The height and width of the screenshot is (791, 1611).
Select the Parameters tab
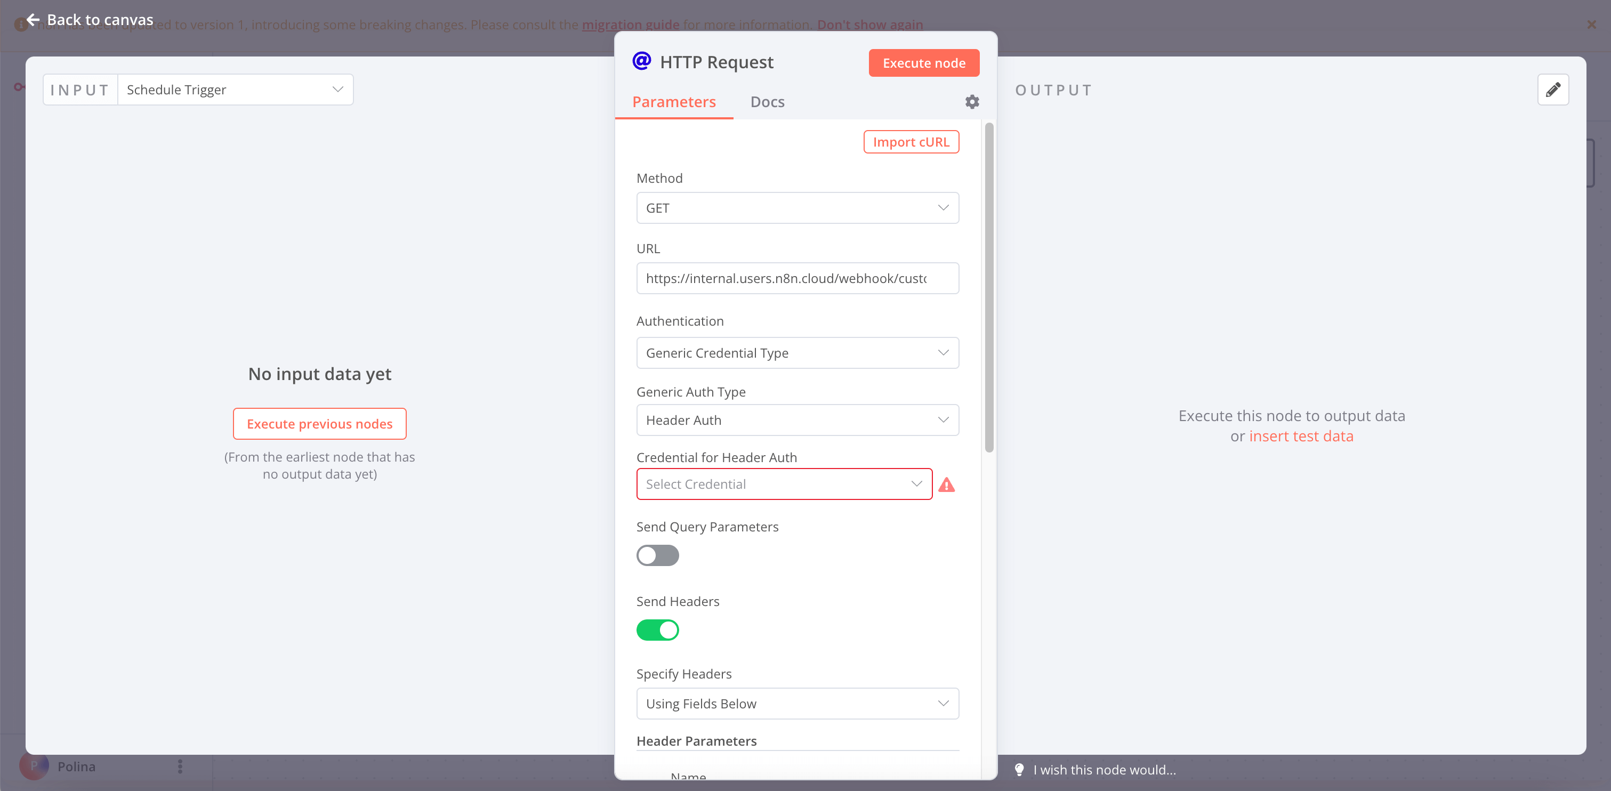point(674,101)
